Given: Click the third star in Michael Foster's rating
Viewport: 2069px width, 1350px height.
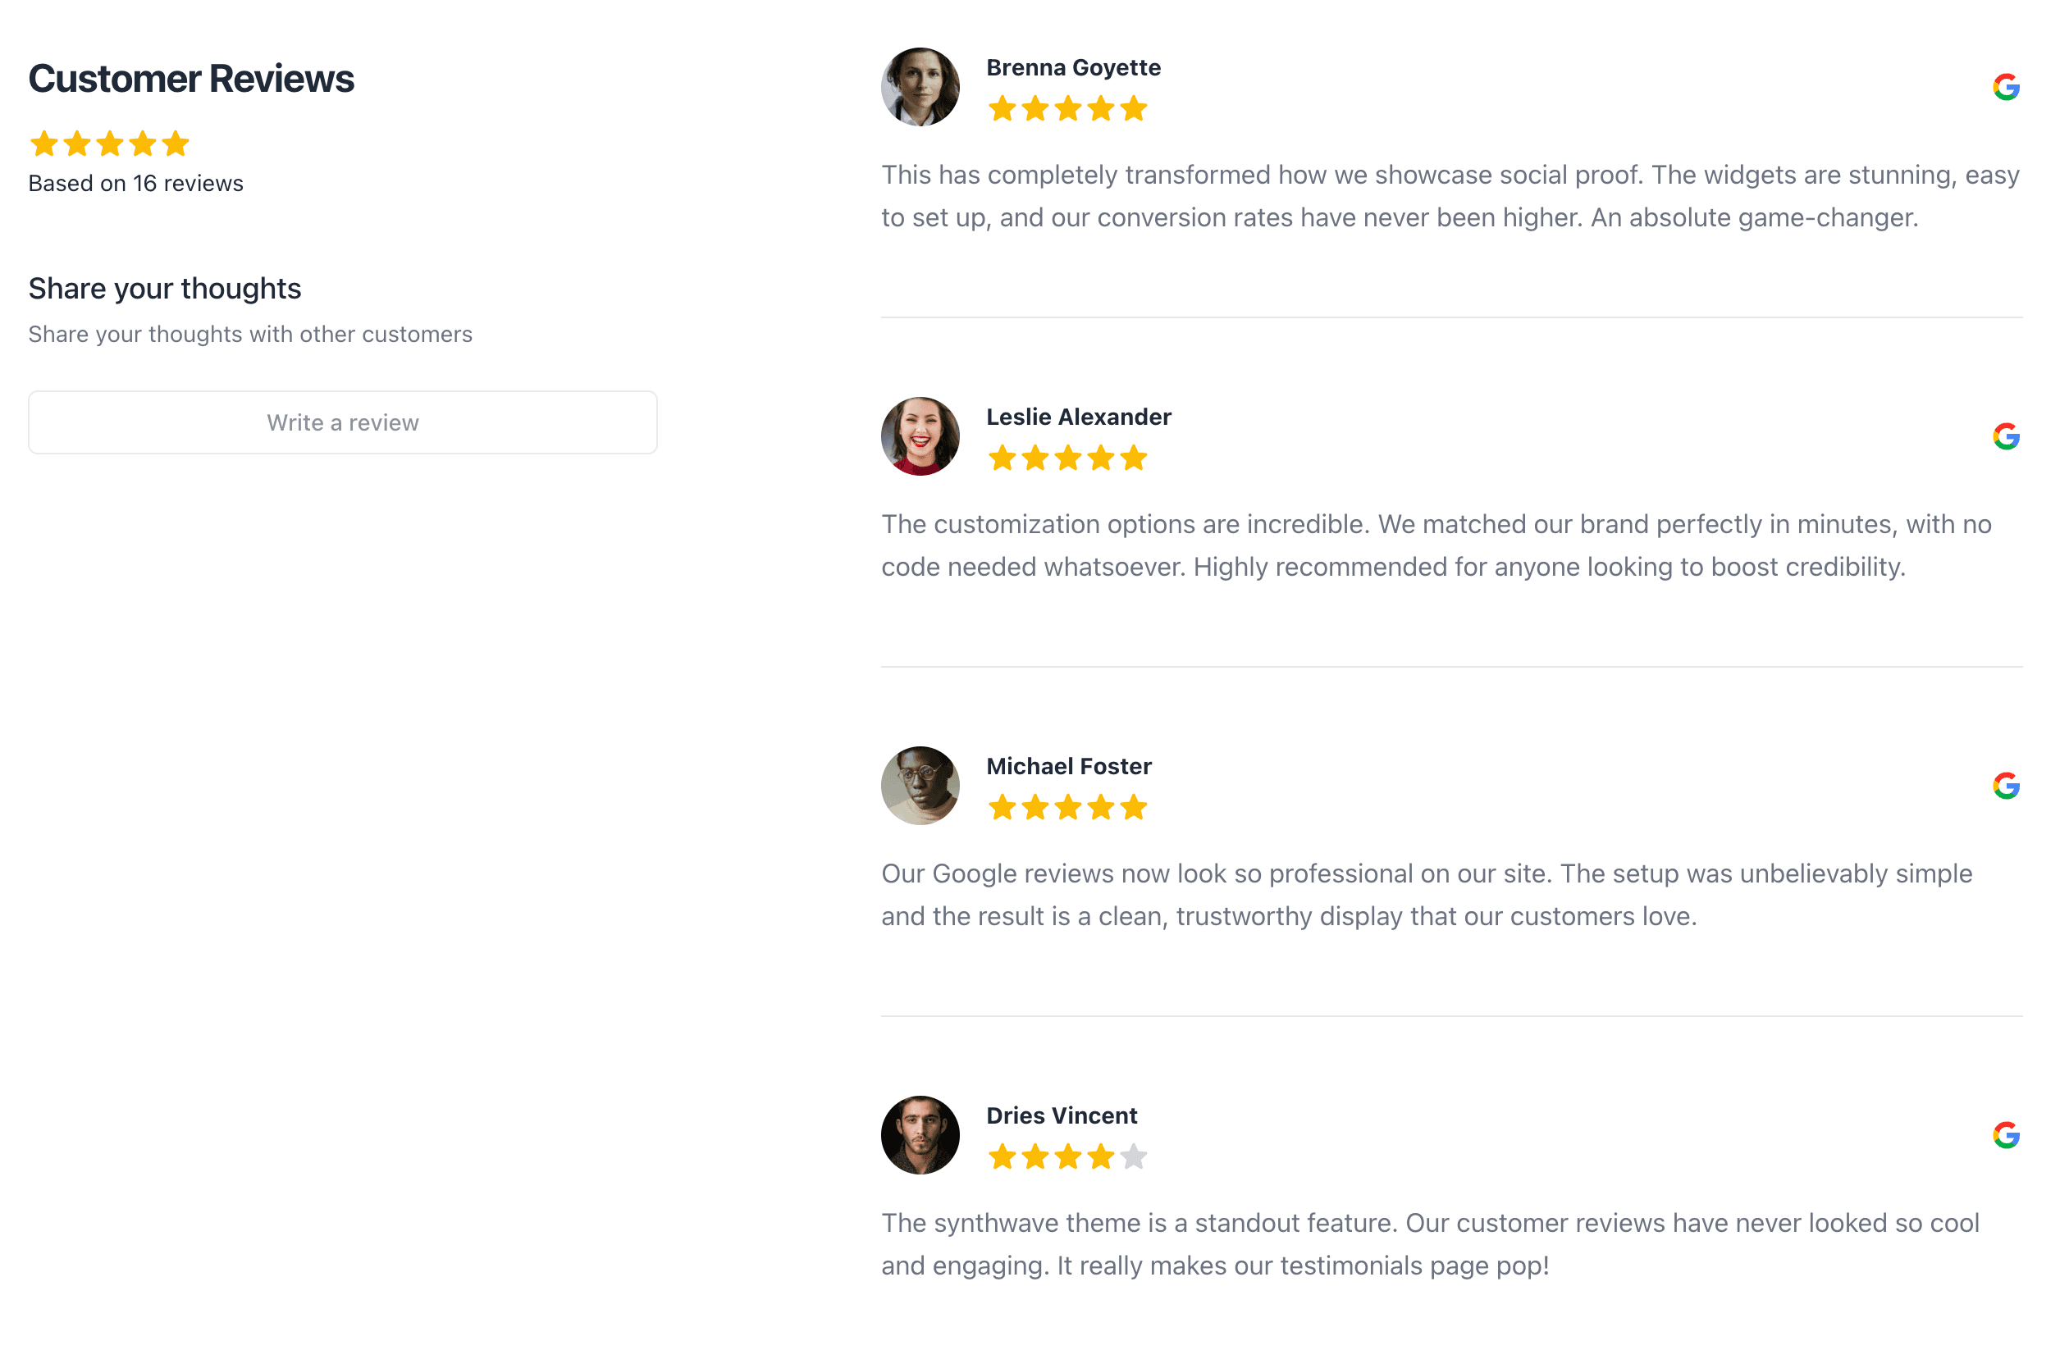Looking at the screenshot, I should pos(1067,808).
